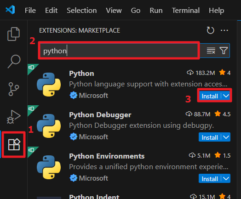This screenshot has height=199, width=241.
Task: Clear extensions search results
Action: click(211, 51)
